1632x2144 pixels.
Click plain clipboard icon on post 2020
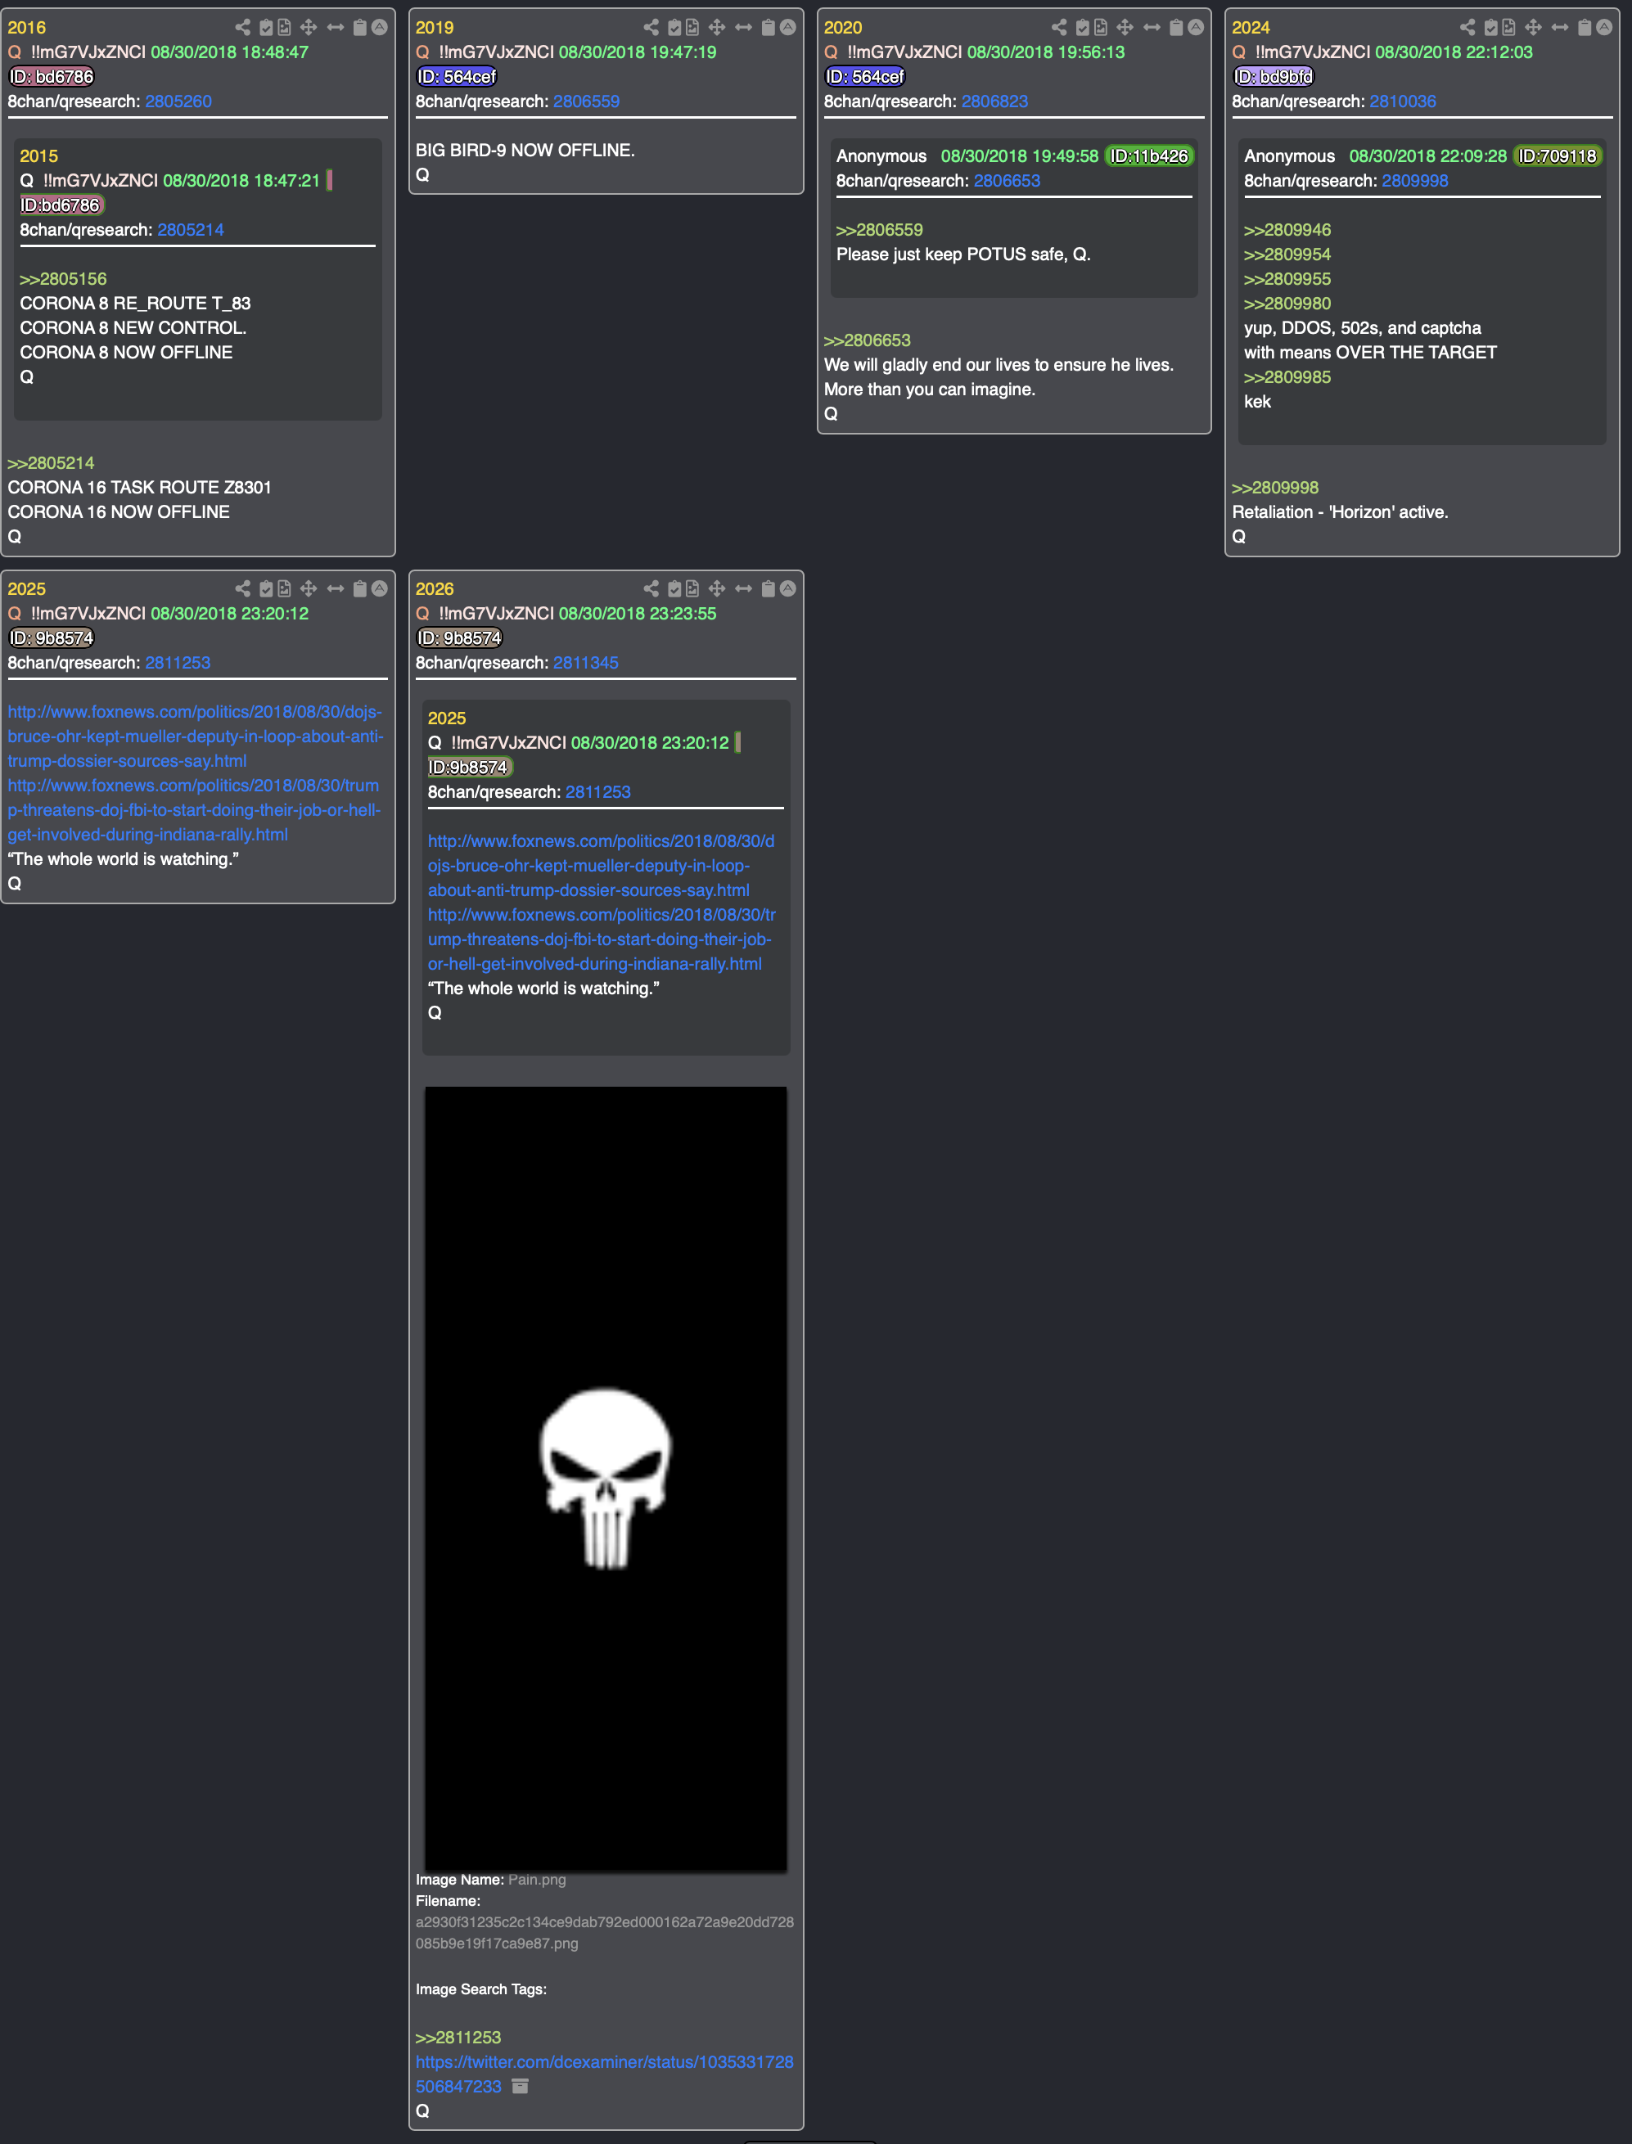1175,27
